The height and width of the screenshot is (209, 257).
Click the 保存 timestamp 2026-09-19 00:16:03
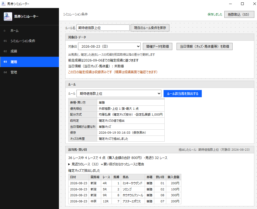pyautogui.click(x=115, y=133)
